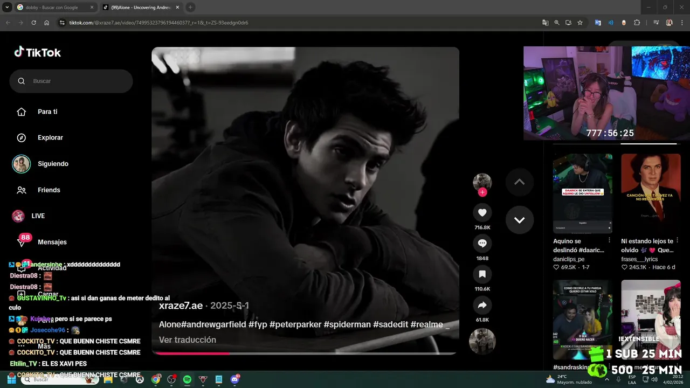Open the #peterparker hashtag
Viewport: 690px width, 388px height.
click(x=295, y=324)
